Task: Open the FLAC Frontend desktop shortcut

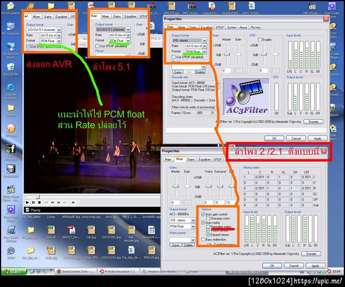Action: tap(10, 151)
